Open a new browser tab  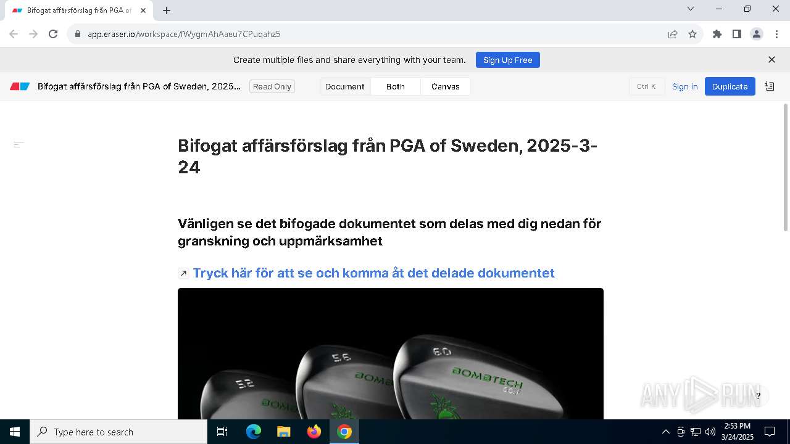pos(167,10)
